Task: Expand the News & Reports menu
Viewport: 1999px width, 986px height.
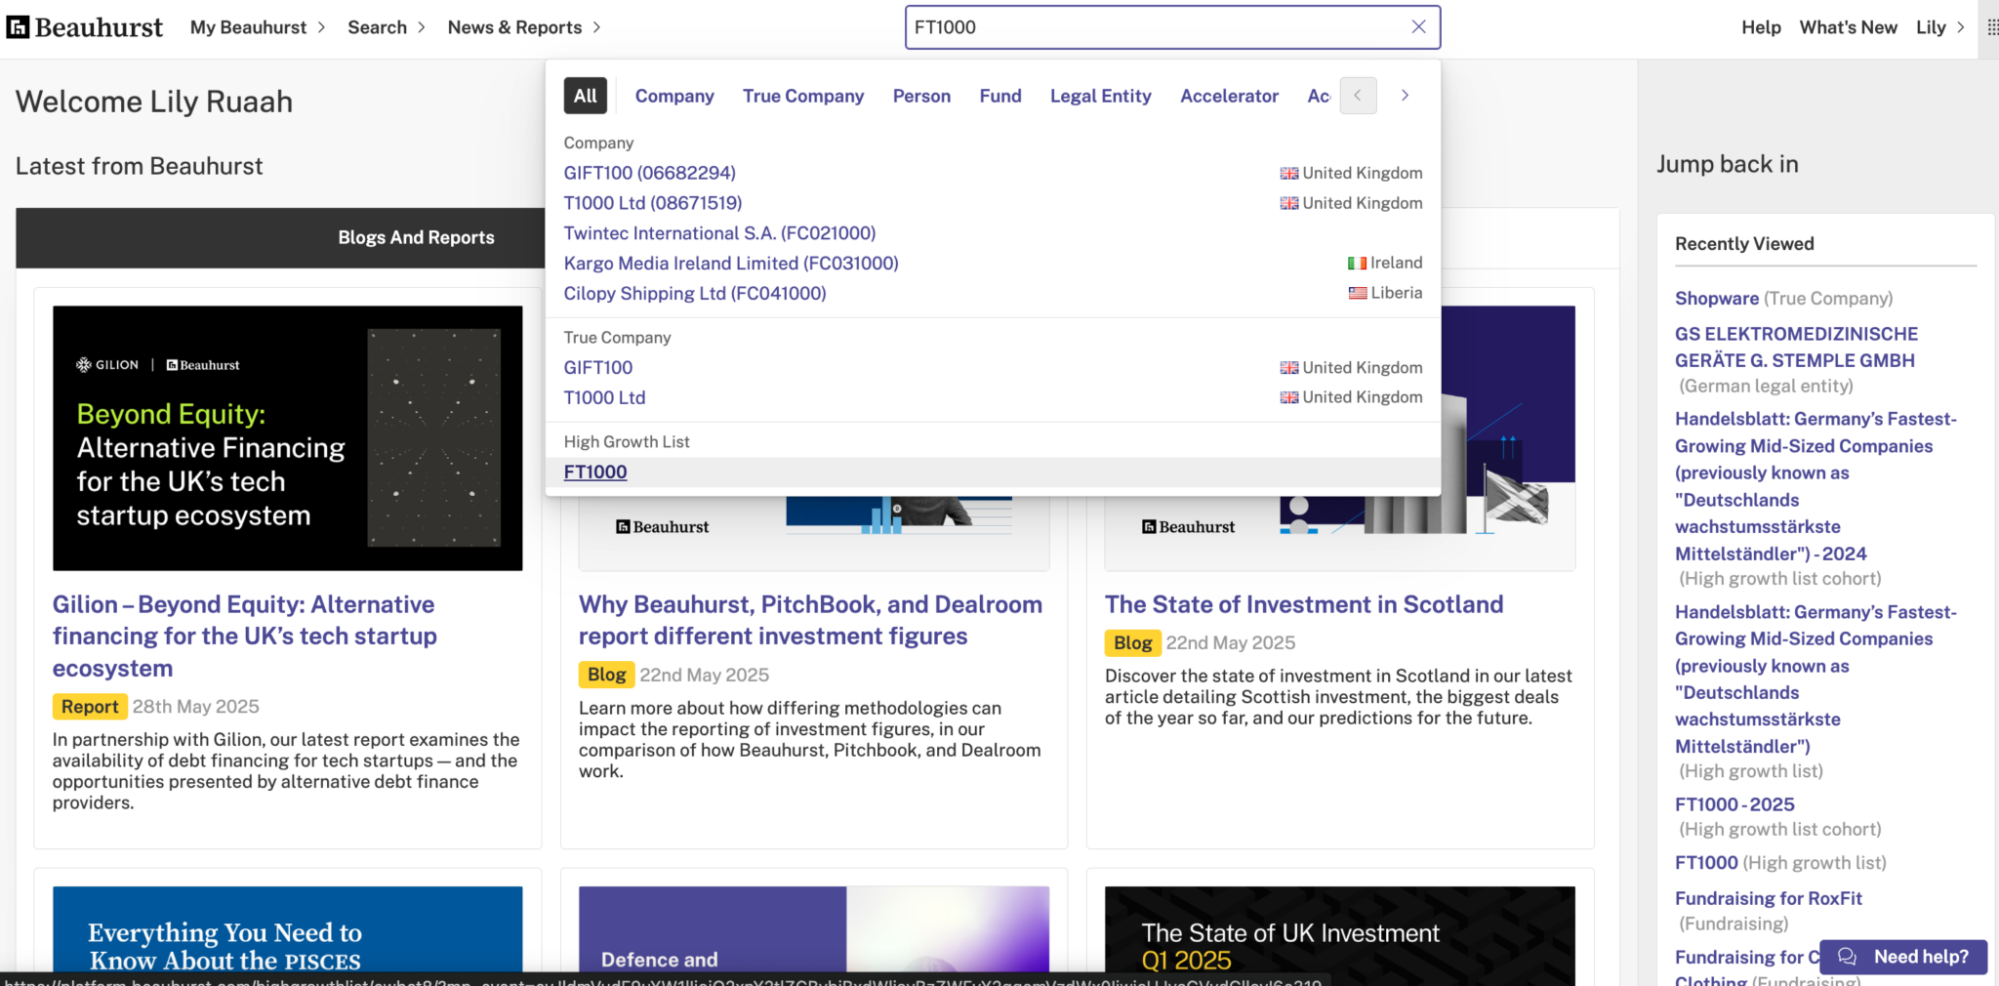Action: [524, 27]
